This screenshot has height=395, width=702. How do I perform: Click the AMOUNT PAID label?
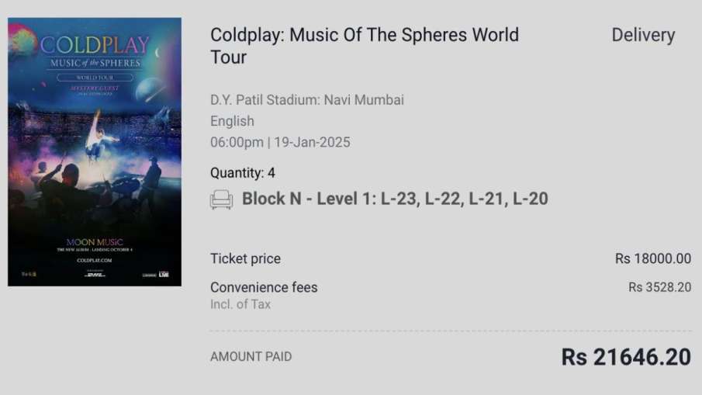click(x=251, y=357)
